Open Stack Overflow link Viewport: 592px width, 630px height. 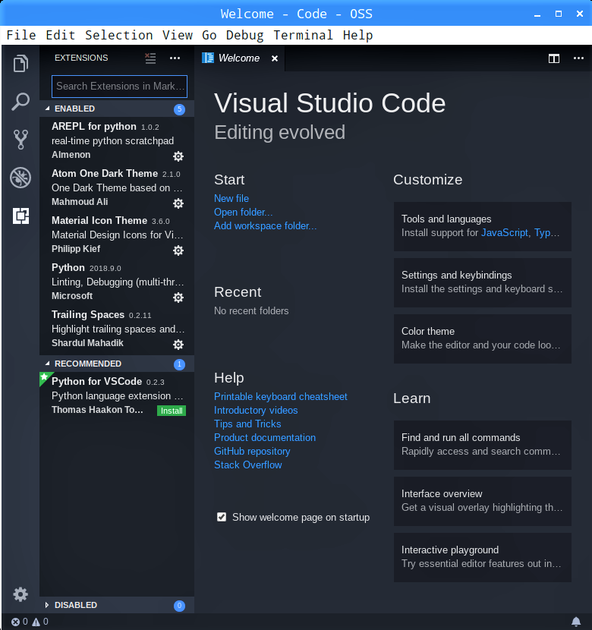tap(247, 465)
